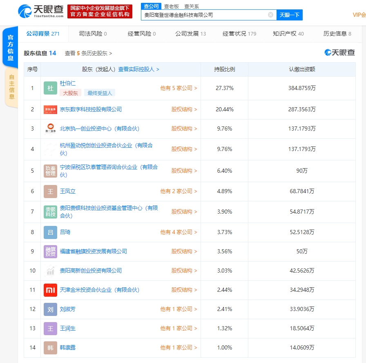Click 杜伯仁 avatar icon in row 1
This screenshot has height=363, width=366.
coord(50,88)
